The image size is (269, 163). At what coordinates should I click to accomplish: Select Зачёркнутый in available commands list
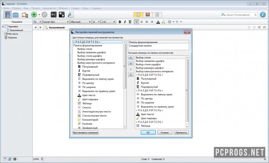(x=90, y=128)
